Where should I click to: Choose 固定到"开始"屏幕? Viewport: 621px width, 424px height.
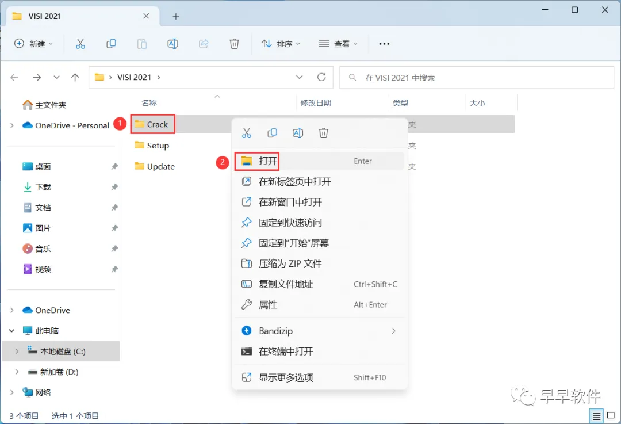pyautogui.click(x=319, y=243)
